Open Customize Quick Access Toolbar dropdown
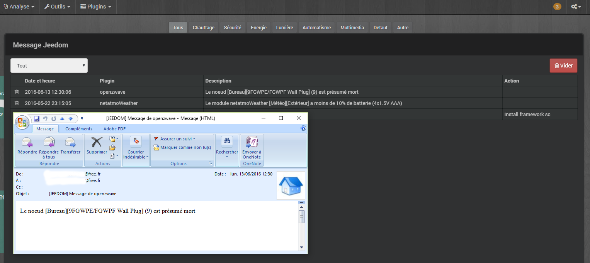The image size is (590, 263). [x=82, y=118]
